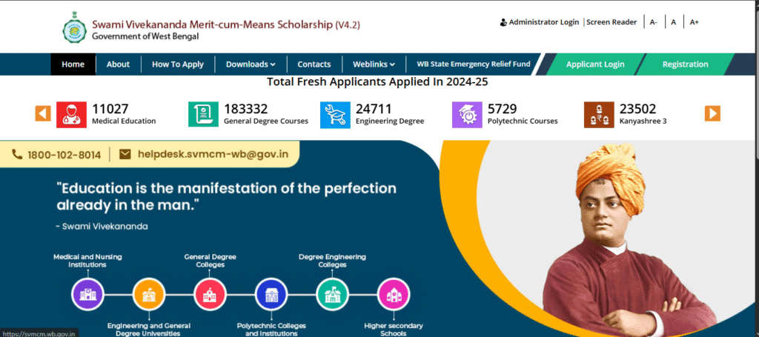Click the green General Degree Courses icon
Viewport: 759px width, 337px height.
[x=203, y=114]
